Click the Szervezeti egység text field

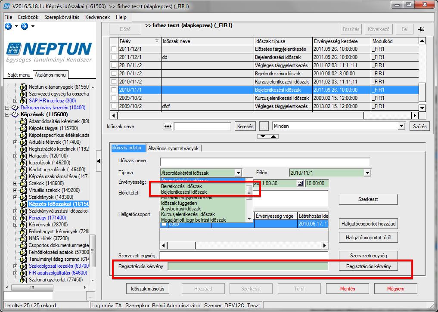(x=244, y=255)
